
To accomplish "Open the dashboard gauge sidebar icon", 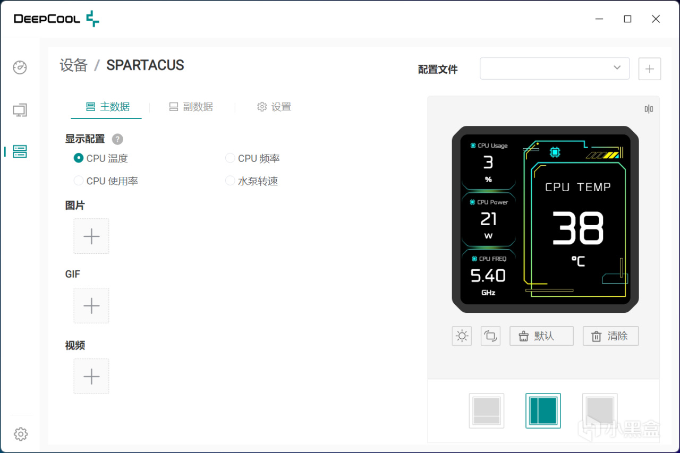I will click(20, 67).
